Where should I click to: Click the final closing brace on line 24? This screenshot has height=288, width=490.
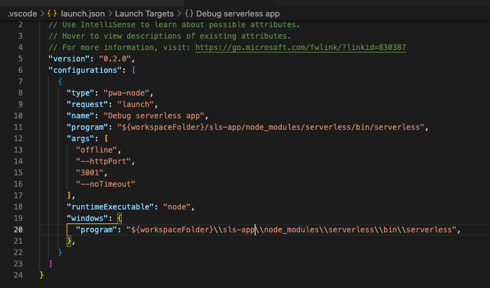pyautogui.click(x=41, y=275)
